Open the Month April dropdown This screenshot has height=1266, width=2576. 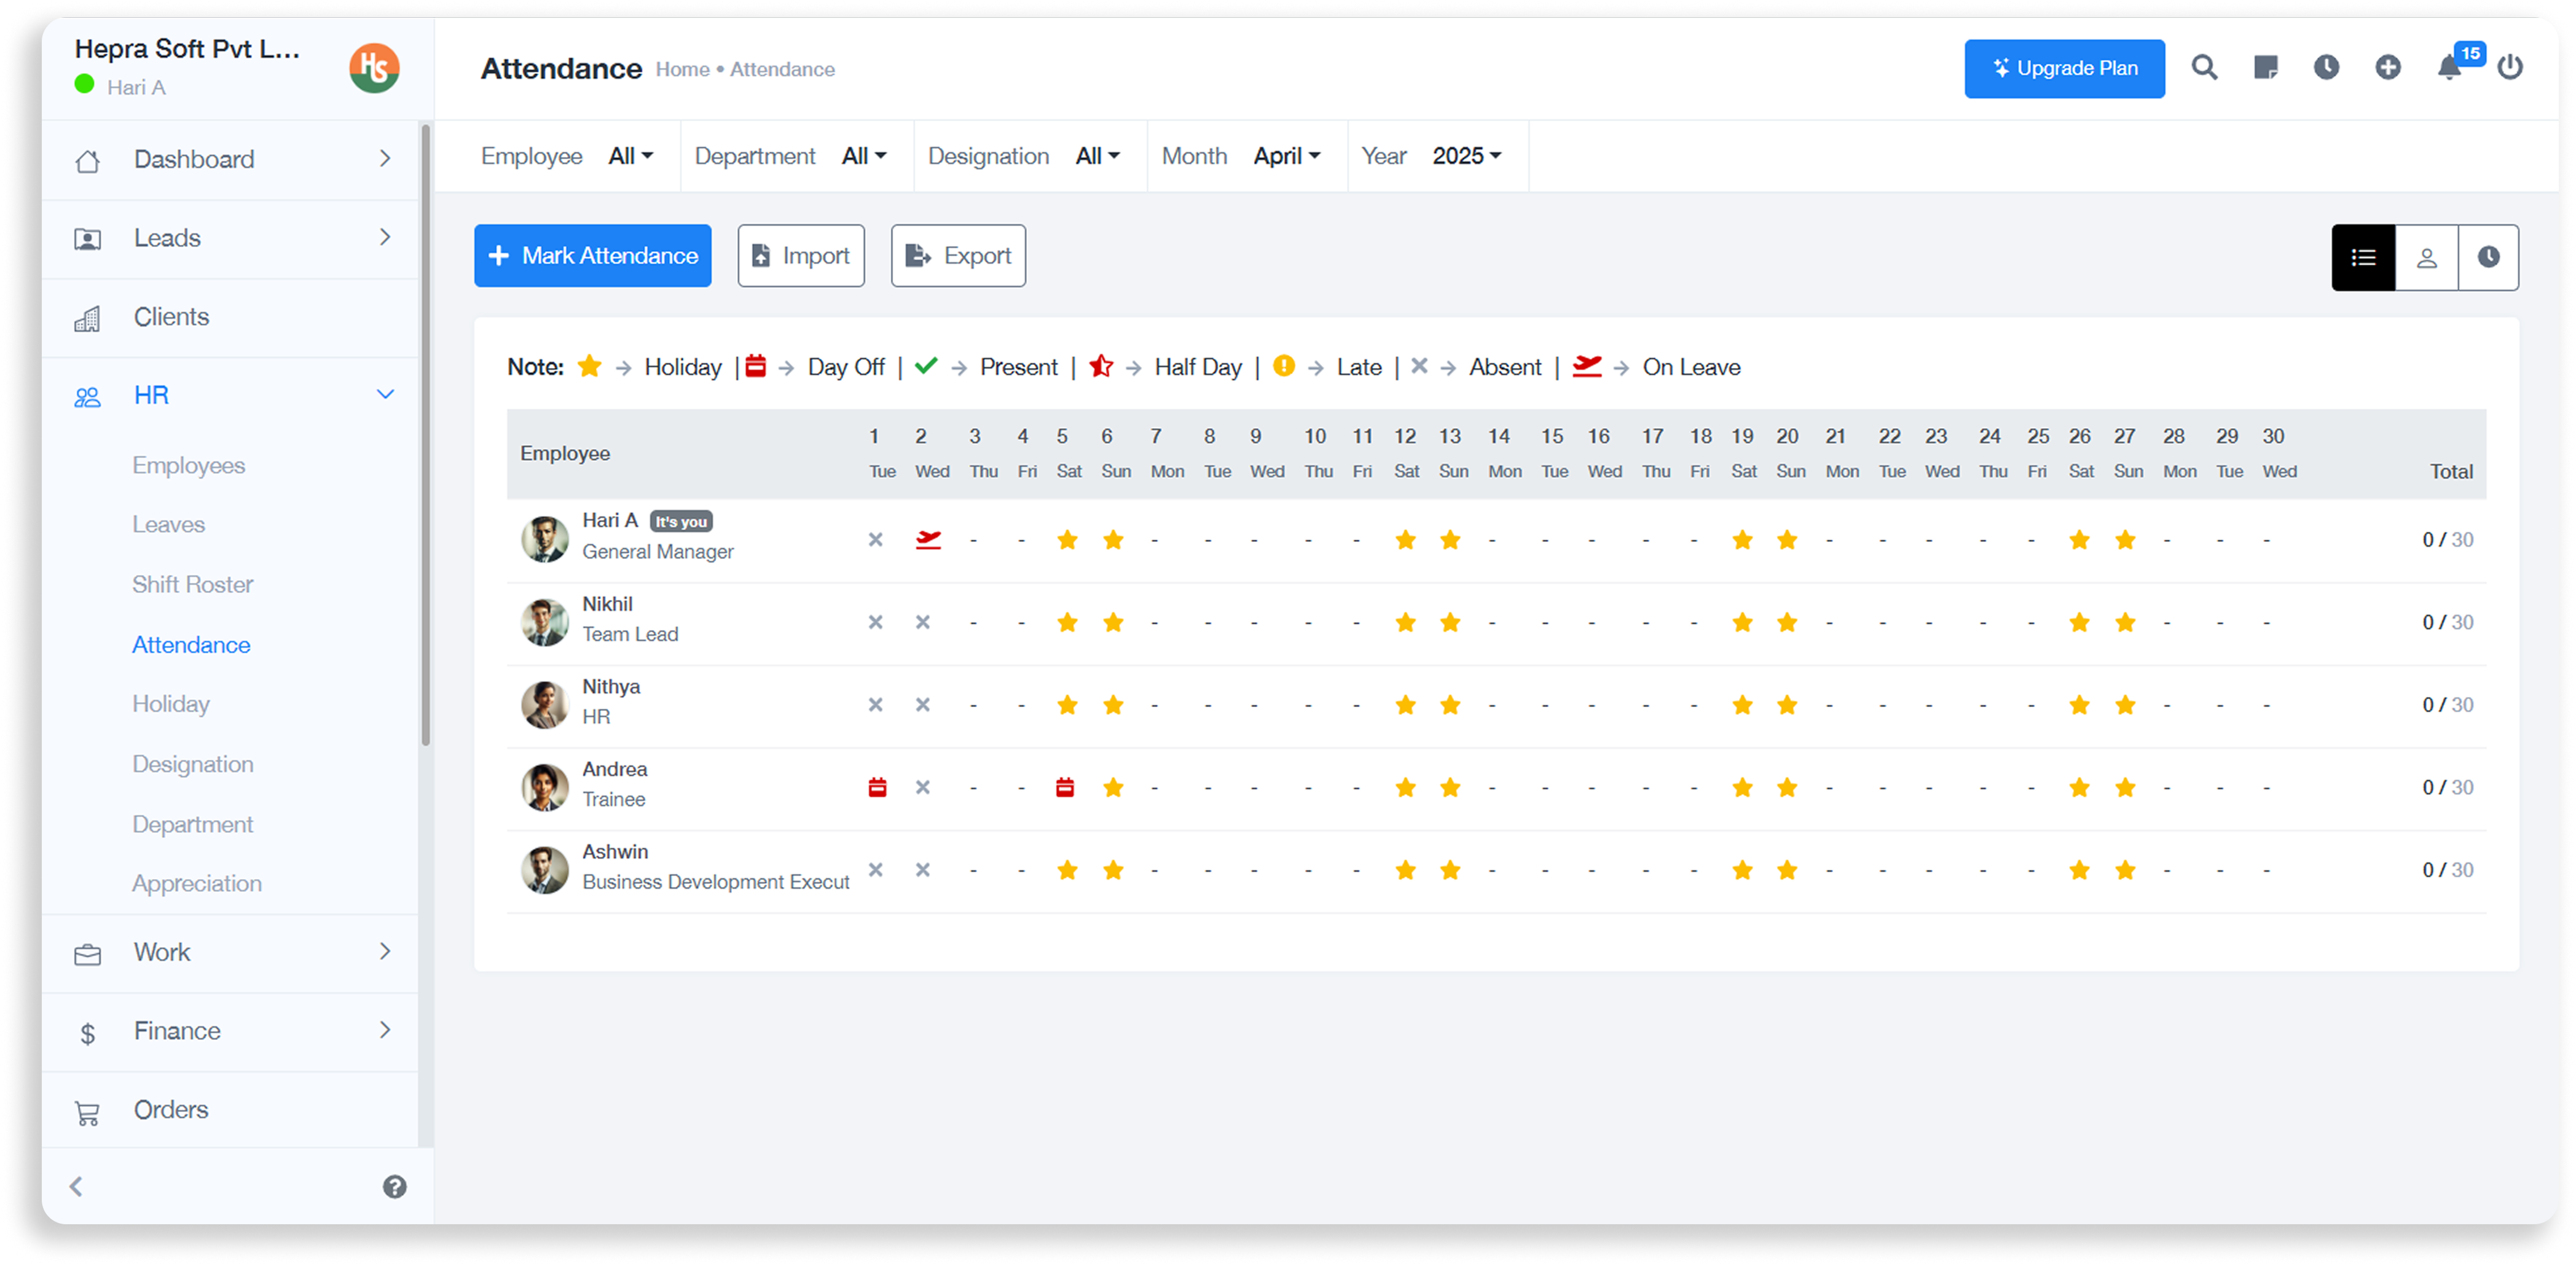pyautogui.click(x=1287, y=156)
